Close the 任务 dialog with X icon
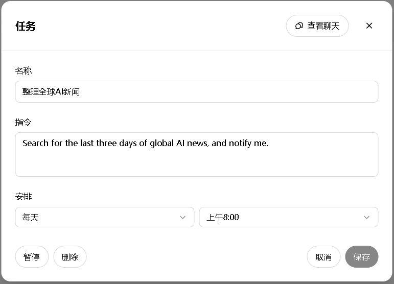Viewport: 394px width, 284px height. tap(369, 26)
